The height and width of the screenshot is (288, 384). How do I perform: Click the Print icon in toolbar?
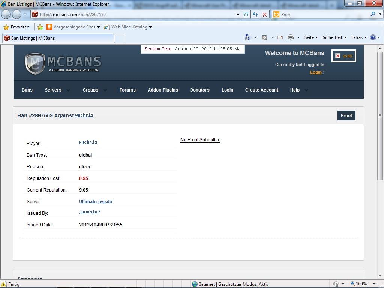click(x=290, y=37)
